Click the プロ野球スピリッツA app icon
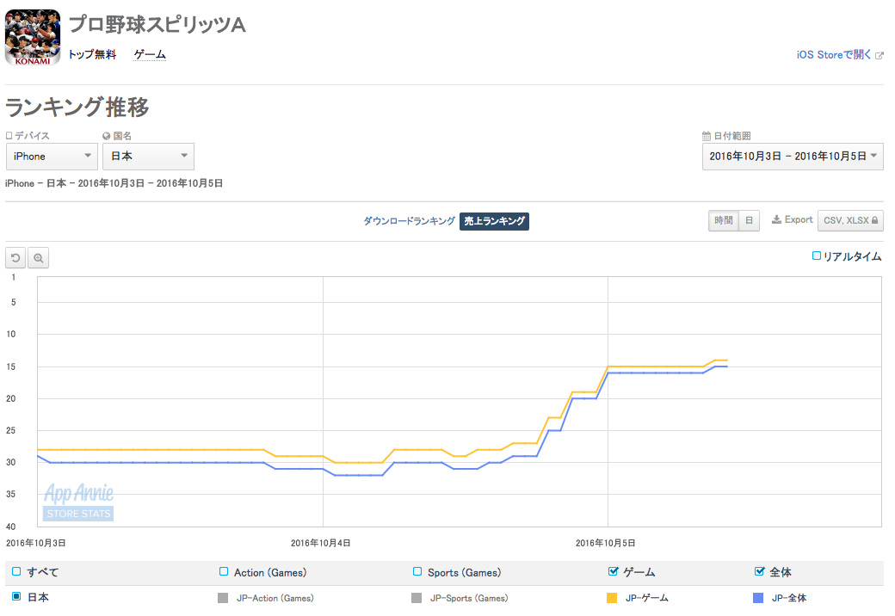 [33, 37]
